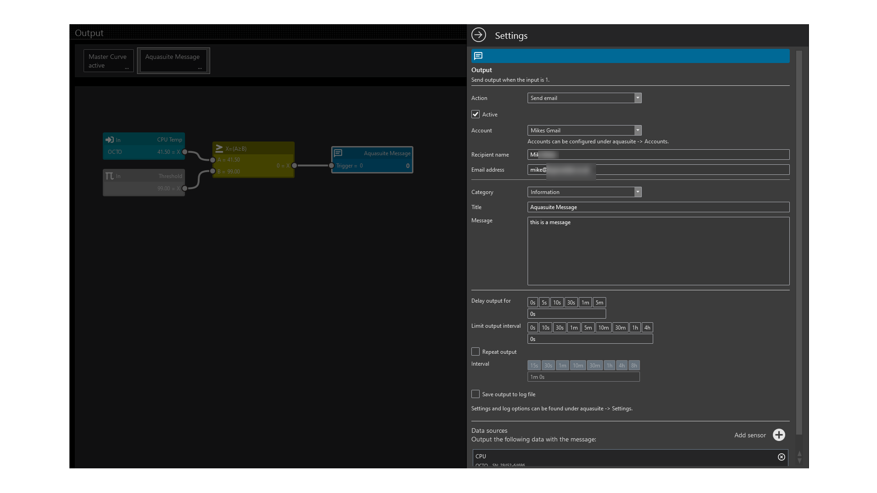877x493 pixels.
Task: Click the settings panel vertical scrollbar
Action: pos(799,242)
